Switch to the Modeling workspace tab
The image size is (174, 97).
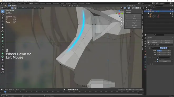pyautogui.click(x=36, y=3)
